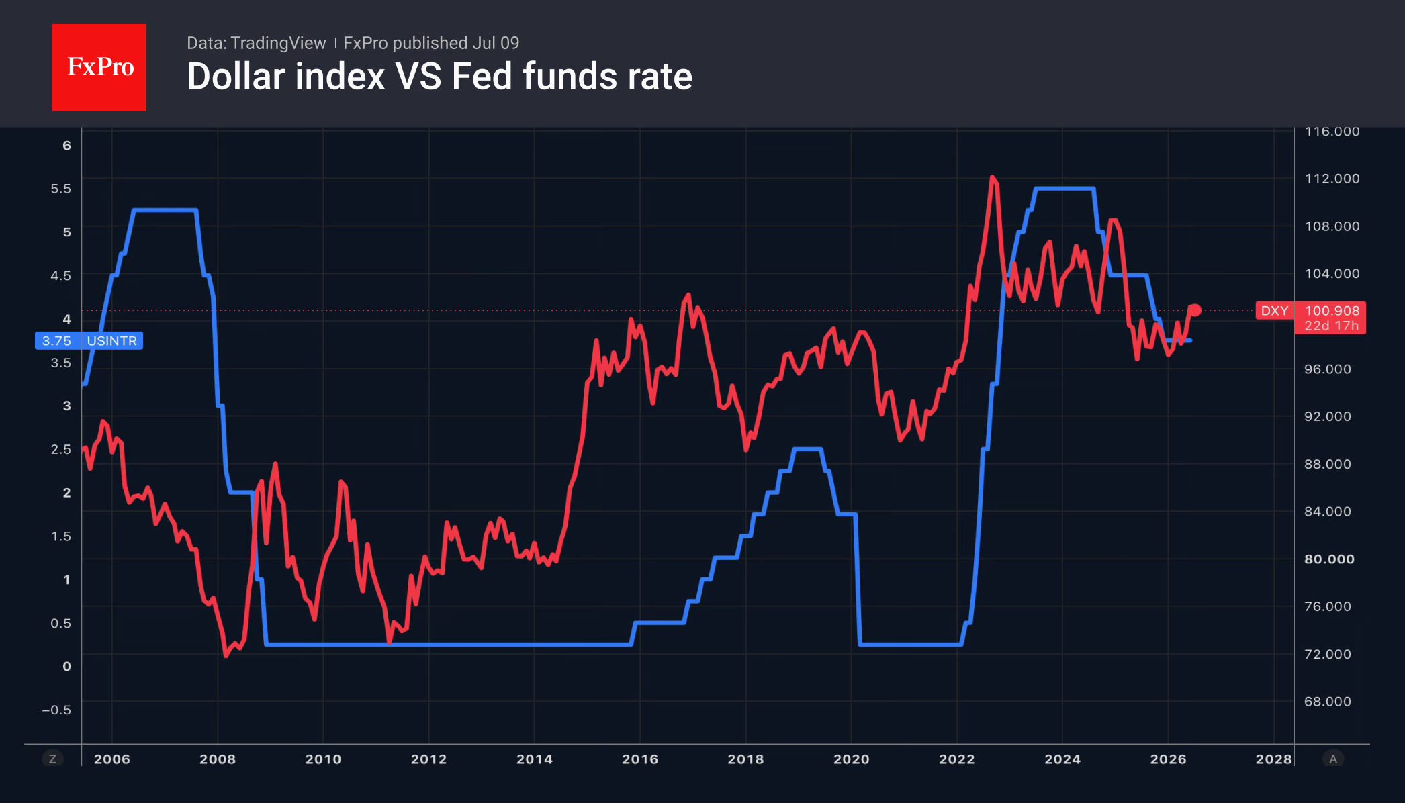Click the Data: TradingView source text
This screenshot has height=803, width=1405.
click(256, 43)
